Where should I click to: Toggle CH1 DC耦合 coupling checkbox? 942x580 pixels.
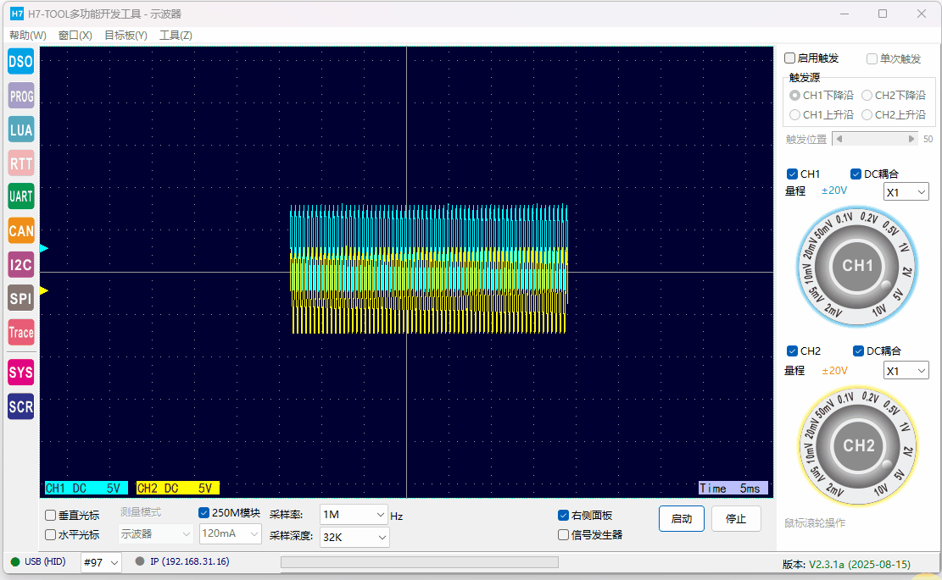coord(856,174)
